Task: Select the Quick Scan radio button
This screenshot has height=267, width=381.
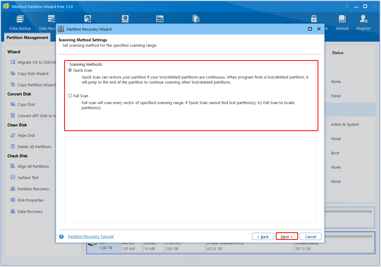Action: pyautogui.click(x=70, y=70)
